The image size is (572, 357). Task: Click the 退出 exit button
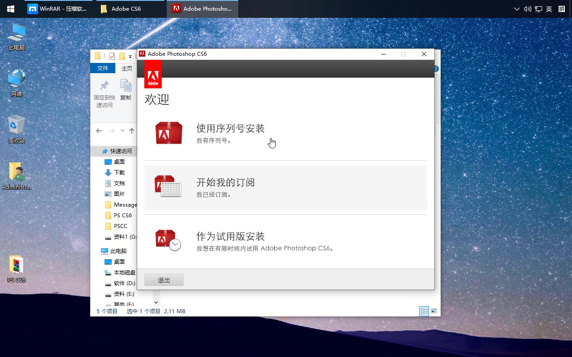(x=164, y=280)
